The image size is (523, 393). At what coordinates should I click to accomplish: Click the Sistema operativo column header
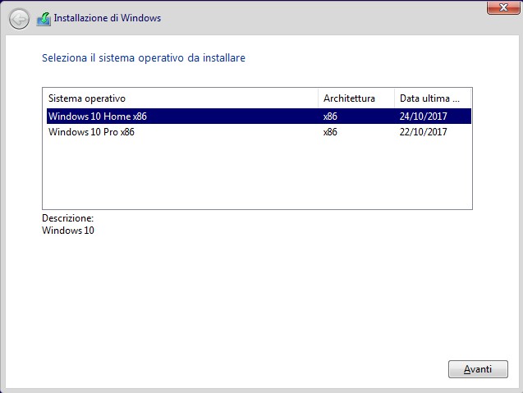tap(181, 98)
